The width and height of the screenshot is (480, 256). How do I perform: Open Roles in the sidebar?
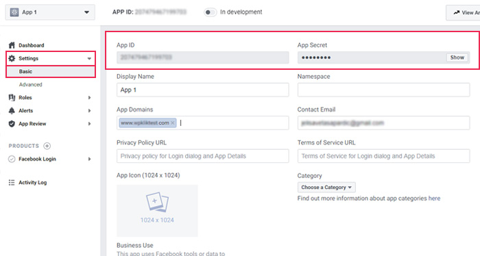click(25, 98)
